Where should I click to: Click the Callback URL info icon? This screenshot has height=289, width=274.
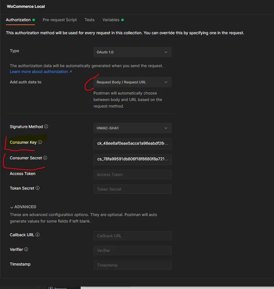(38, 235)
